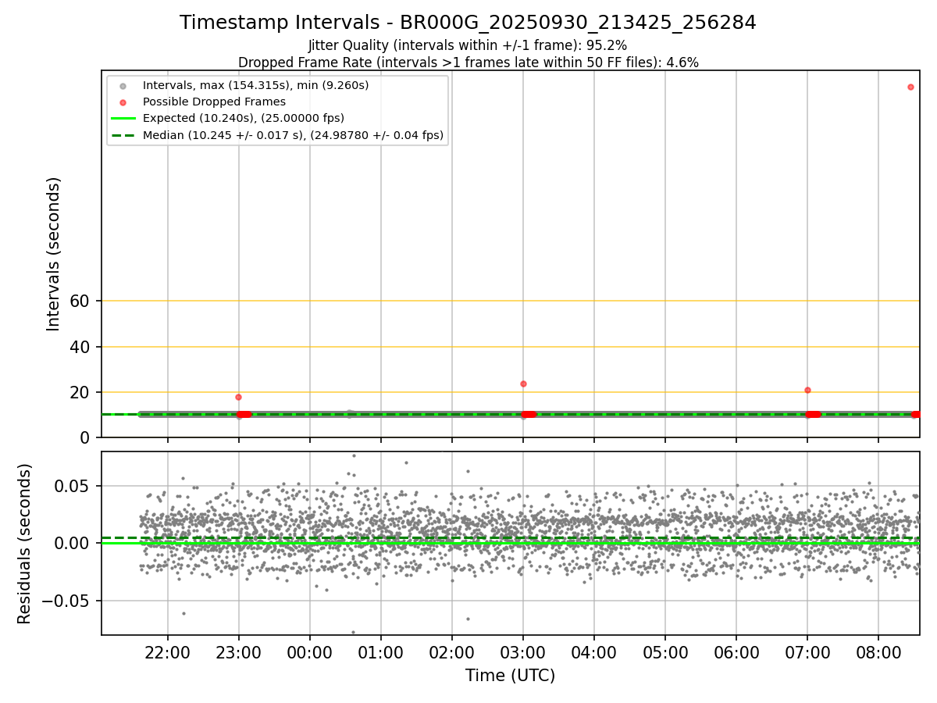Click the isolated red dropped-frame point above 23:00

pos(238,397)
